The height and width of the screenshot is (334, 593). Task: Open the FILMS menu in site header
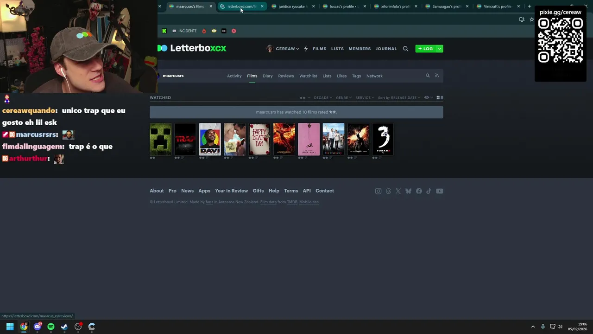(x=319, y=49)
